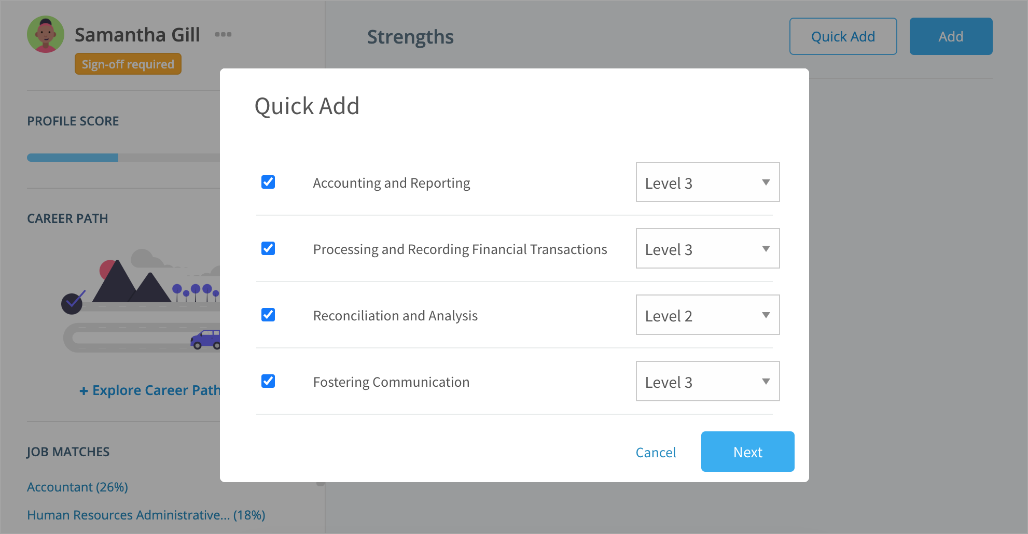Click the checkmark milestone icon on career path
The height and width of the screenshot is (534, 1028).
[x=73, y=303]
